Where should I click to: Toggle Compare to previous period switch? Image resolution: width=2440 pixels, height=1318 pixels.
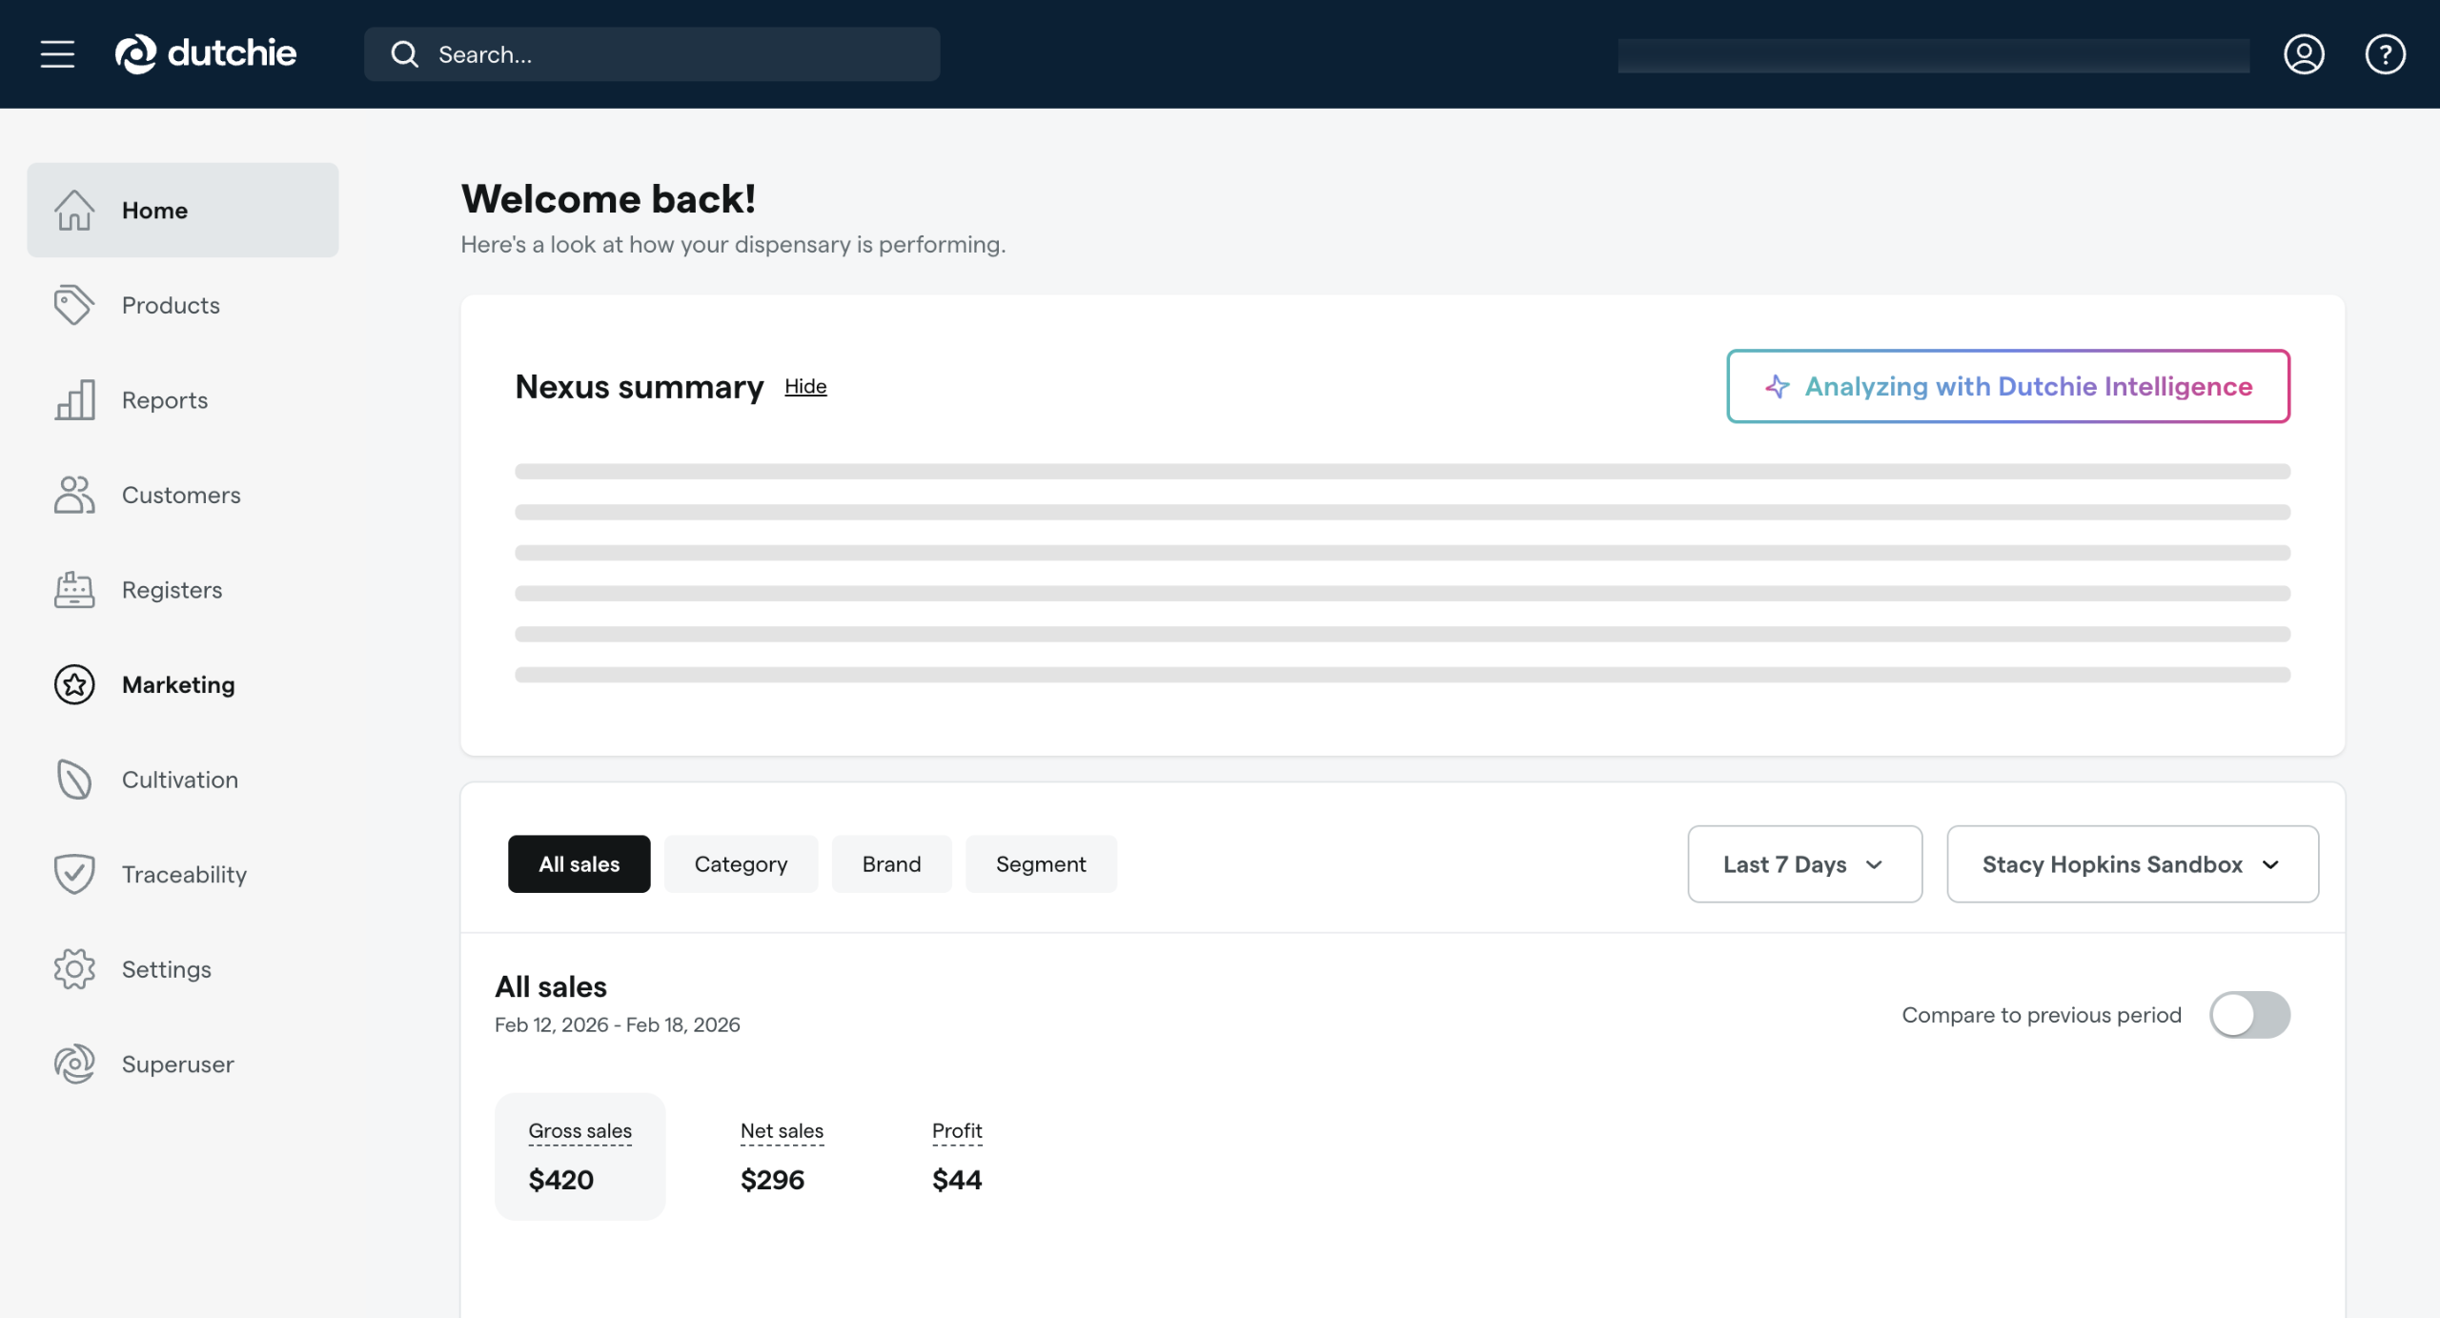(x=2249, y=1015)
